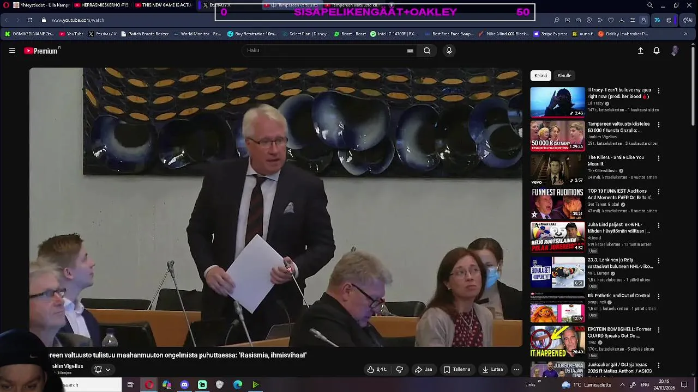The height and width of the screenshot is (392, 698).
Task: Open the Twitch Emote Resizer bookmark
Action: tap(145, 34)
